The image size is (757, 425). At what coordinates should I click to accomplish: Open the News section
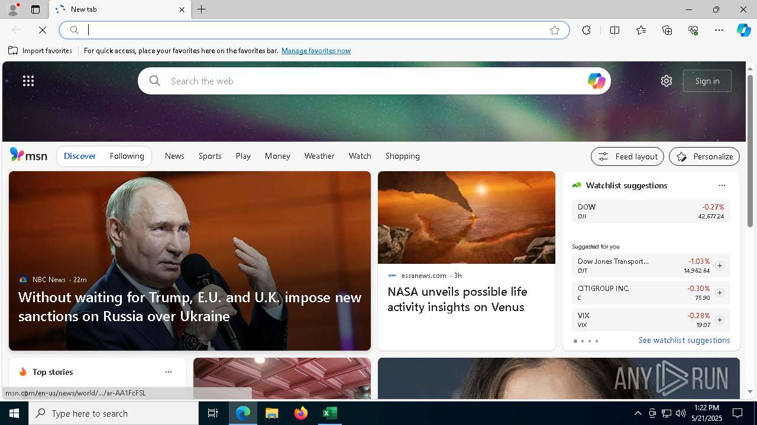coord(174,156)
